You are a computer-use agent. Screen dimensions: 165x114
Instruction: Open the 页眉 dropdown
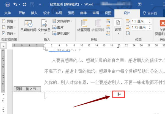[9, 21]
